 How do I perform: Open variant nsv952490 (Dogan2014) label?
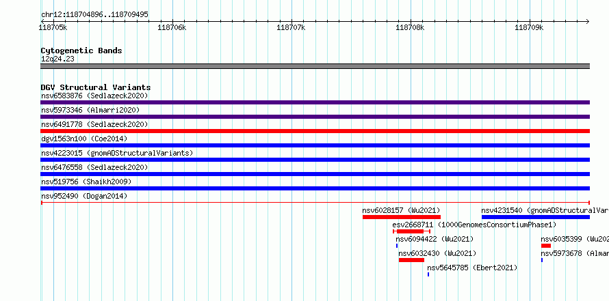(x=84, y=196)
